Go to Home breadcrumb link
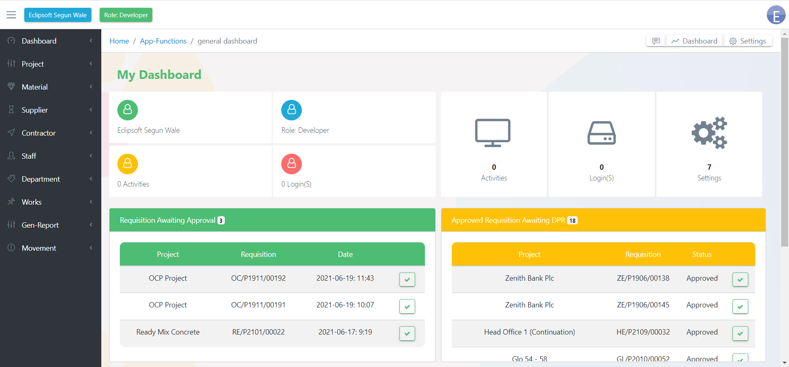789x367 pixels. click(119, 41)
